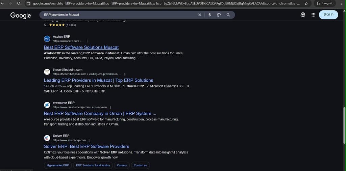Click the Hypermarket-ERP sitelink chip

(x=58, y=165)
